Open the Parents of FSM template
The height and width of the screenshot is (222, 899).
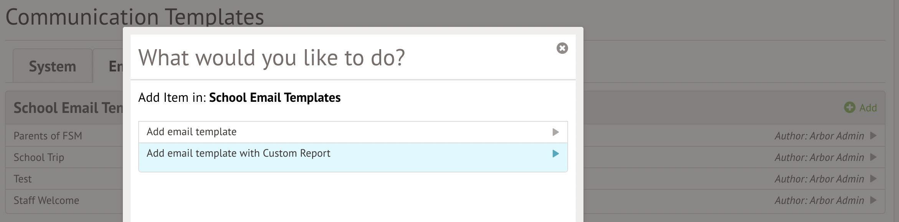click(x=48, y=136)
